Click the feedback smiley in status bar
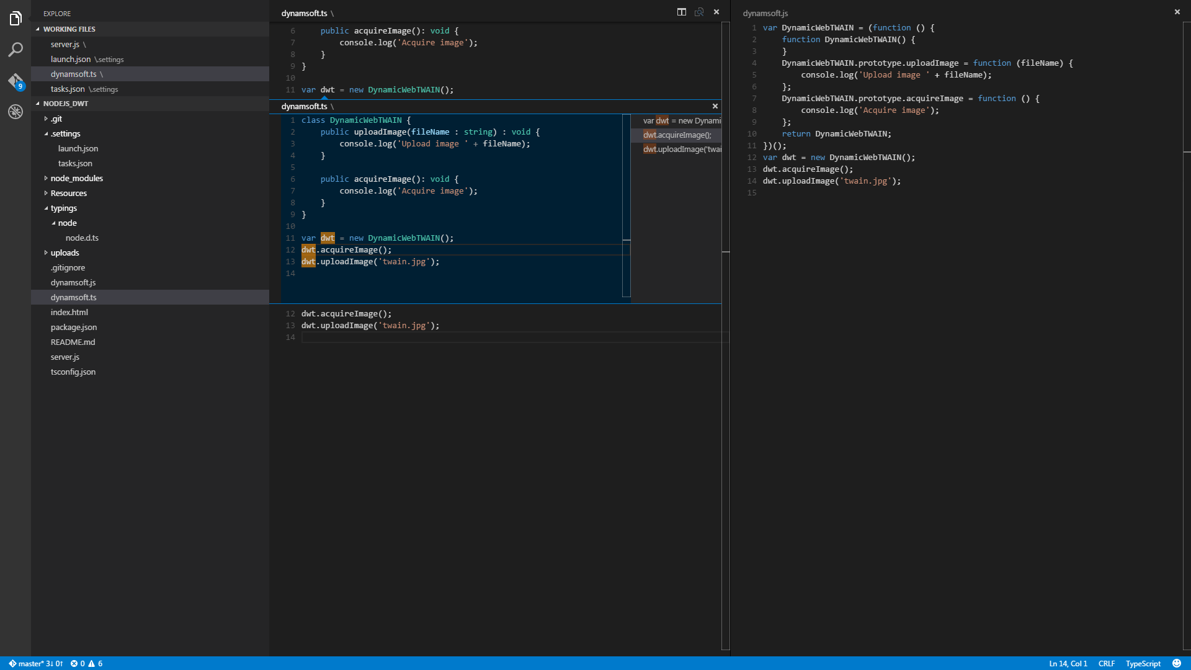Image resolution: width=1191 pixels, height=670 pixels. coord(1177,663)
